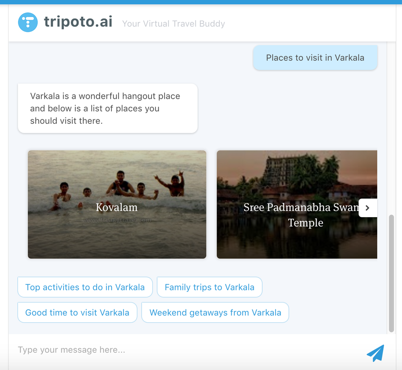Viewport: 402px width, 370px height.
Task: Select the 'Places to visit in Varkala' message bubble
Action: point(315,58)
